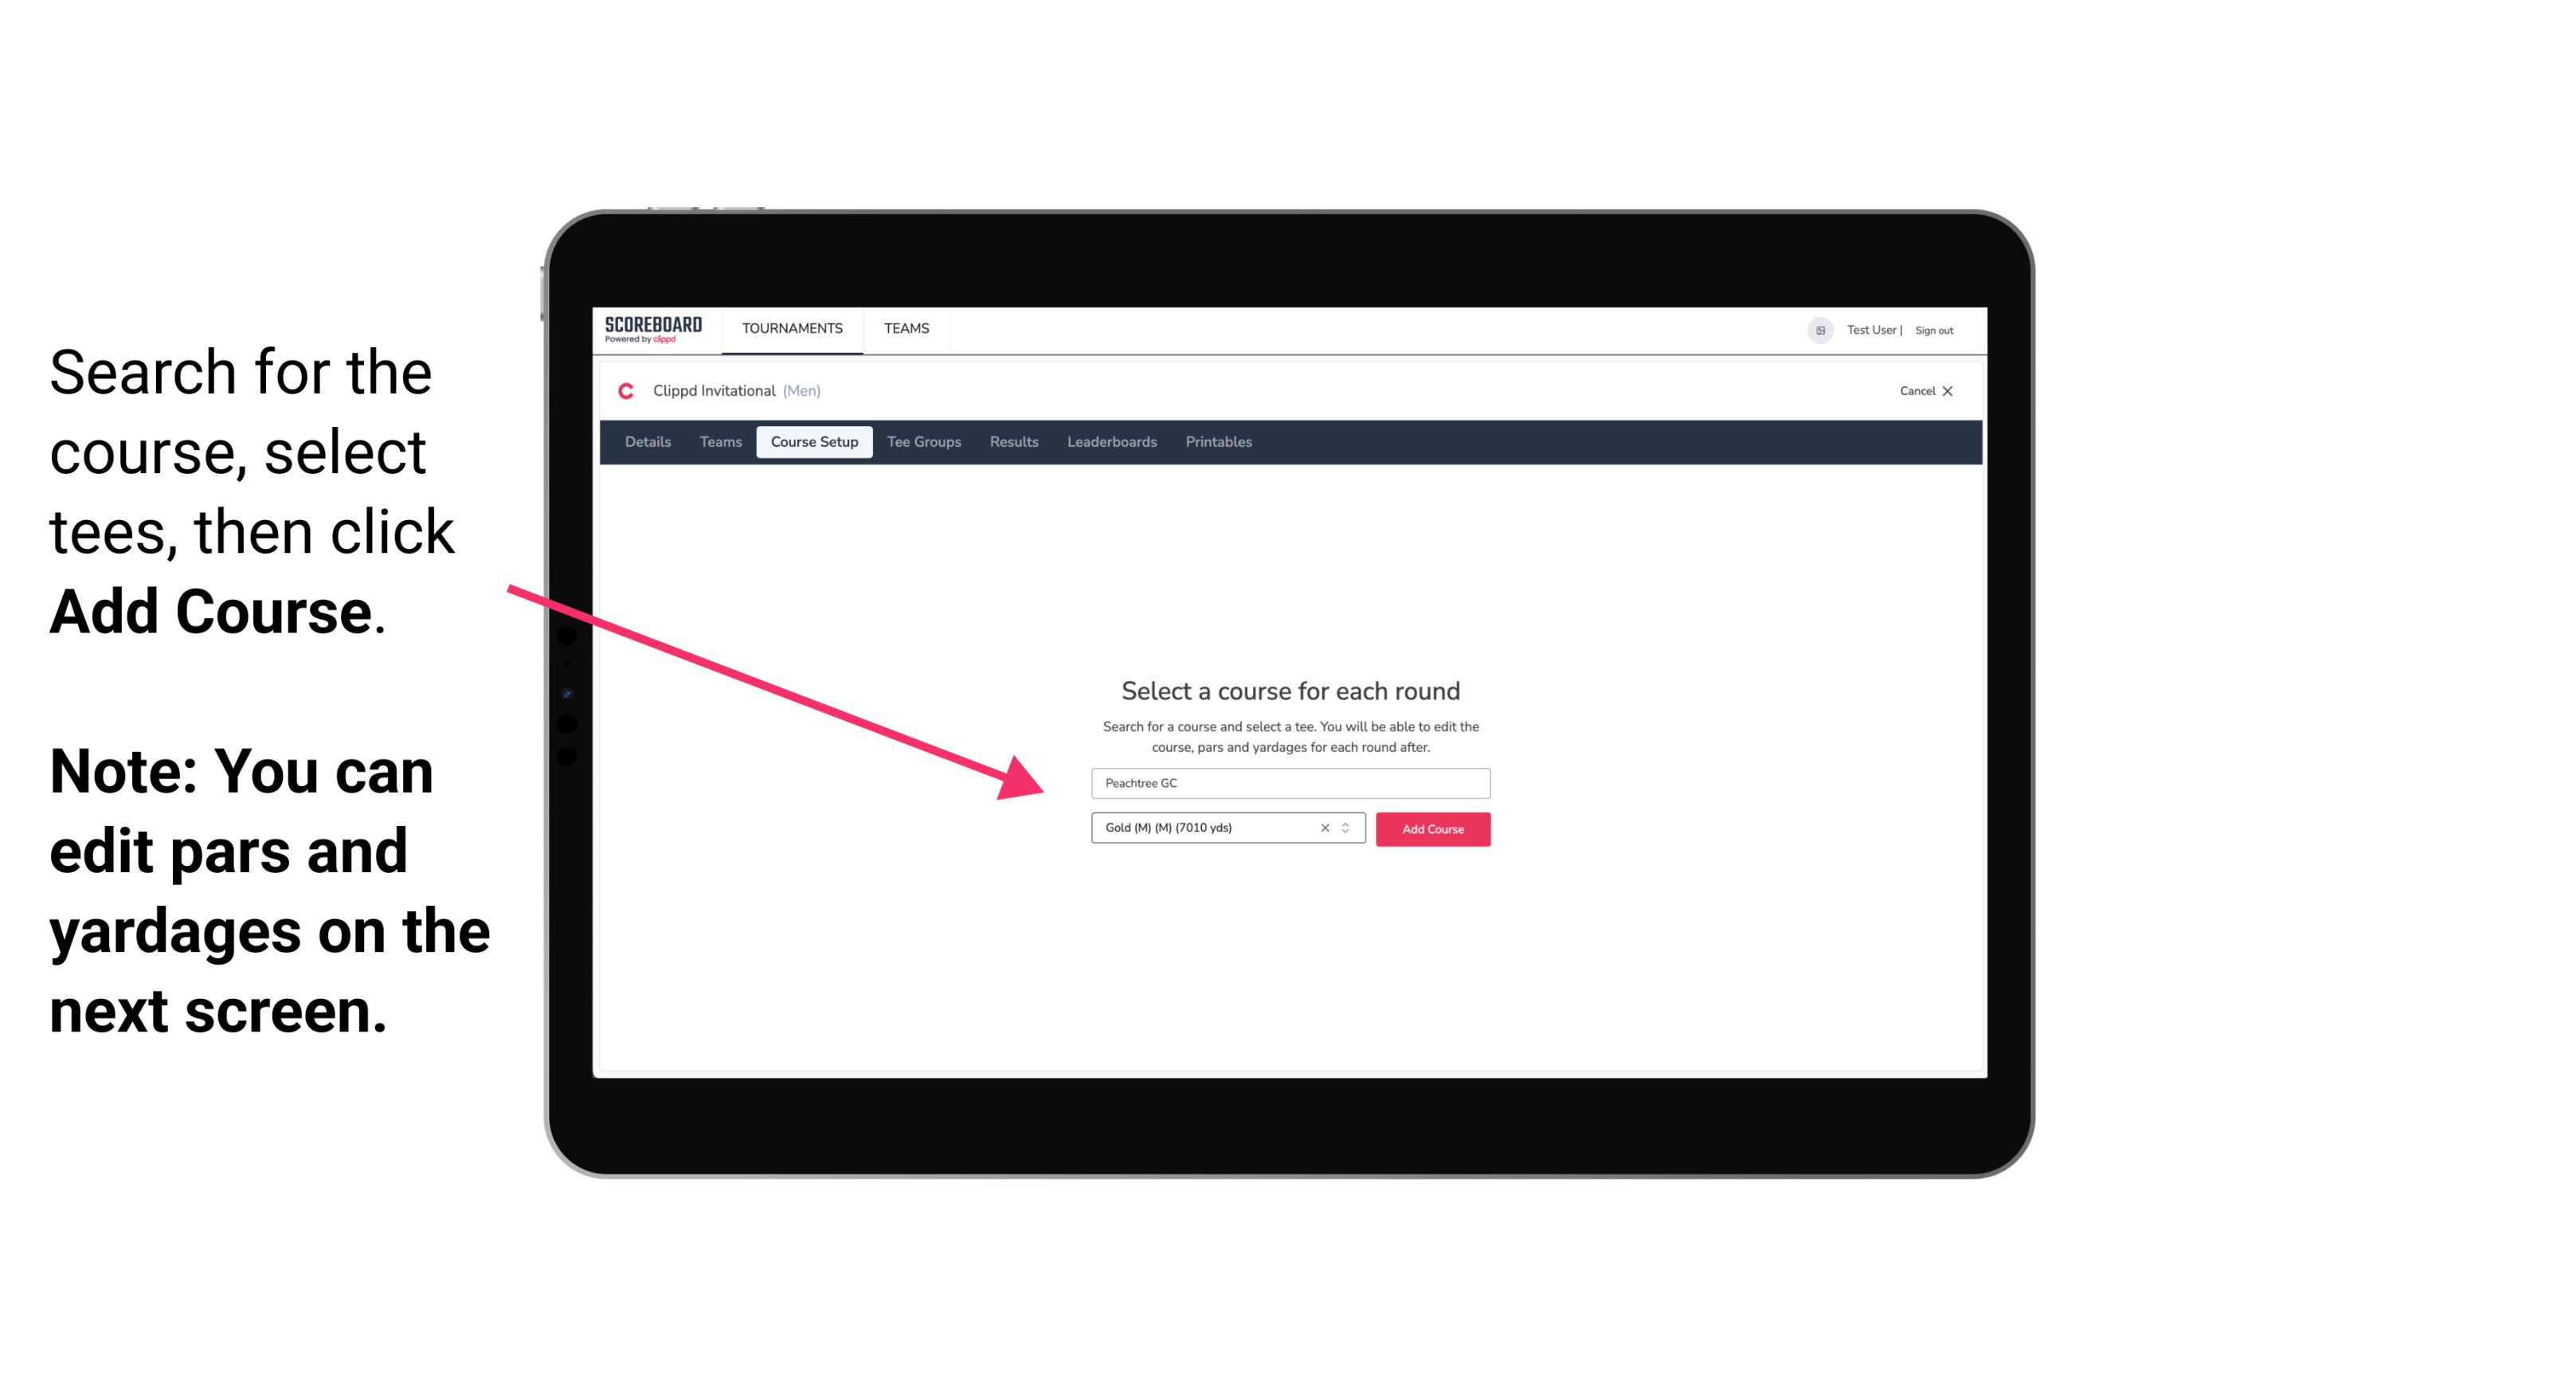Navigate to the Printables tab

(x=1219, y=442)
